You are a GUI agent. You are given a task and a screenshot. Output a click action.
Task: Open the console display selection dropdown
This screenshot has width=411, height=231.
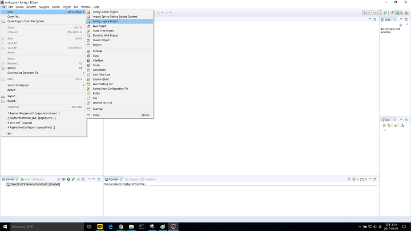357,180
